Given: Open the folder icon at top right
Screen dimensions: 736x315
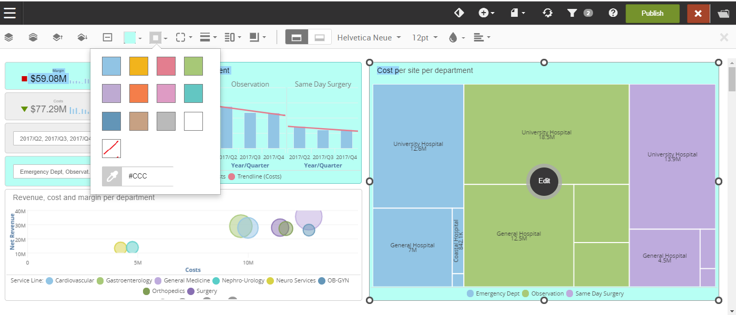Looking at the screenshot, I should point(723,13).
